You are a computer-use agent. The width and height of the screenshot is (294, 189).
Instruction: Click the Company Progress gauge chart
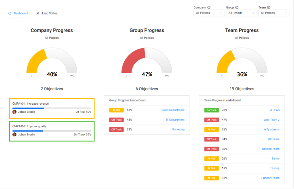coord(52,61)
